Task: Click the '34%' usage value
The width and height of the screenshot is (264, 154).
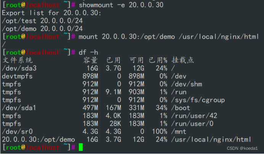Action: pyautogui.click(x=161, y=108)
